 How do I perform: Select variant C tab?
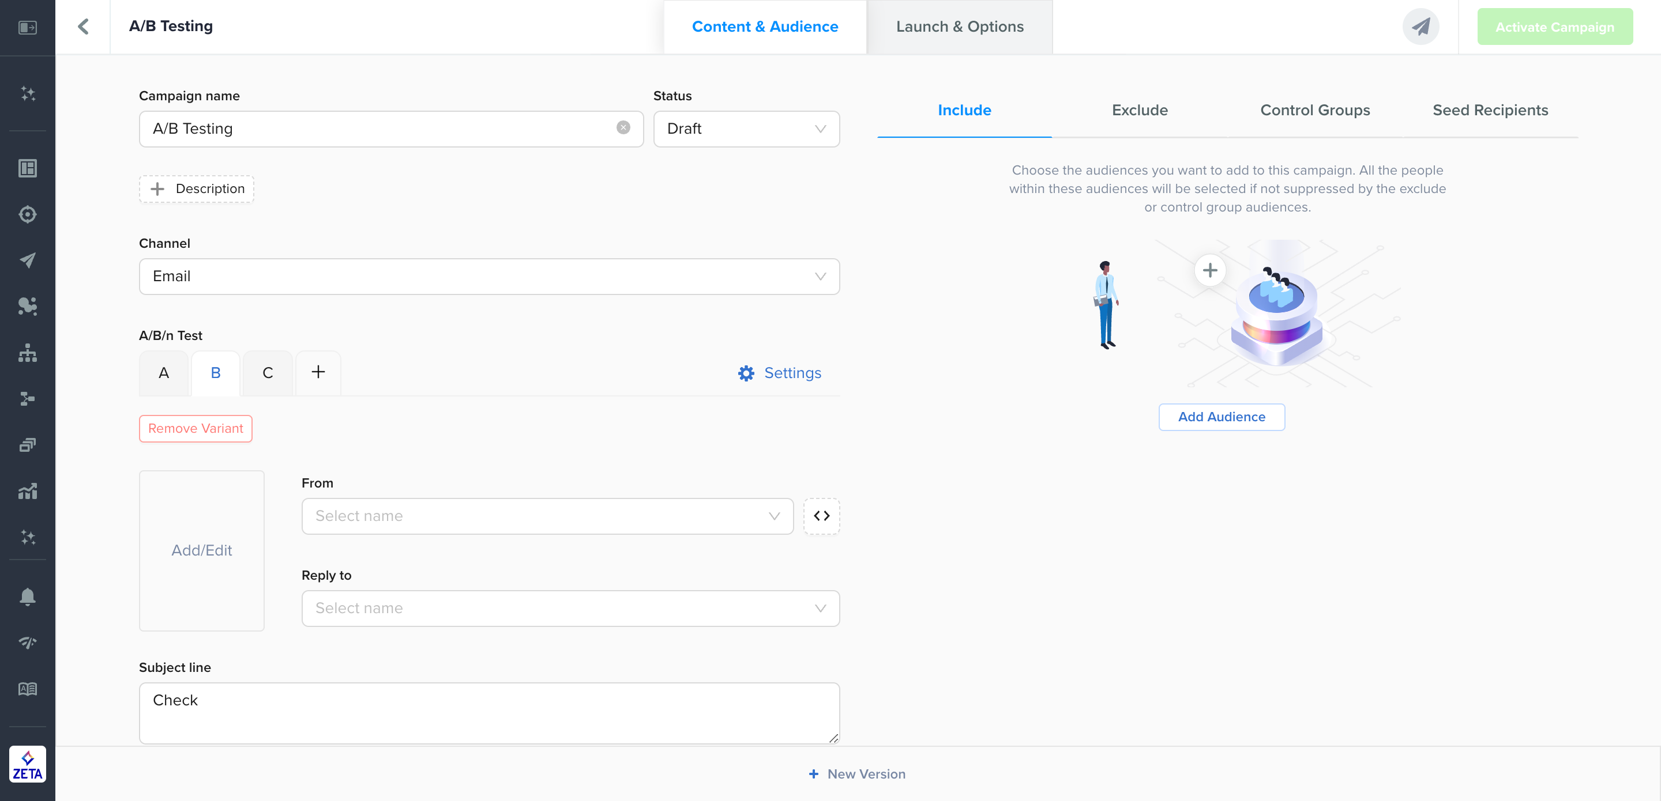coord(268,373)
